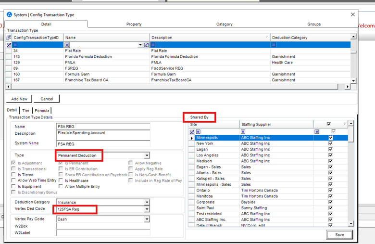
Task: Enable Allow Web Time Entry checkbox
Action: 13,180
